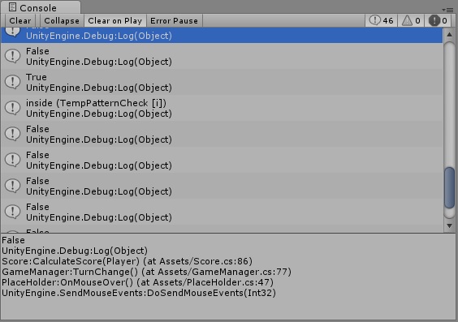Select the True log entry
This screenshot has width=458, height=322.
point(222,82)
